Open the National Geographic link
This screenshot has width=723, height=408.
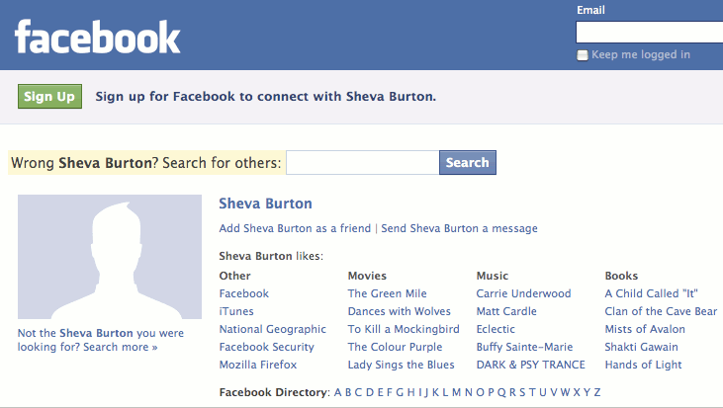[273, 329]
